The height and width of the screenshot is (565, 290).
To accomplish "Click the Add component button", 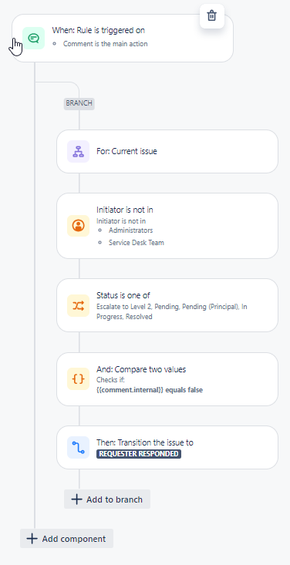I will [67, 539].
